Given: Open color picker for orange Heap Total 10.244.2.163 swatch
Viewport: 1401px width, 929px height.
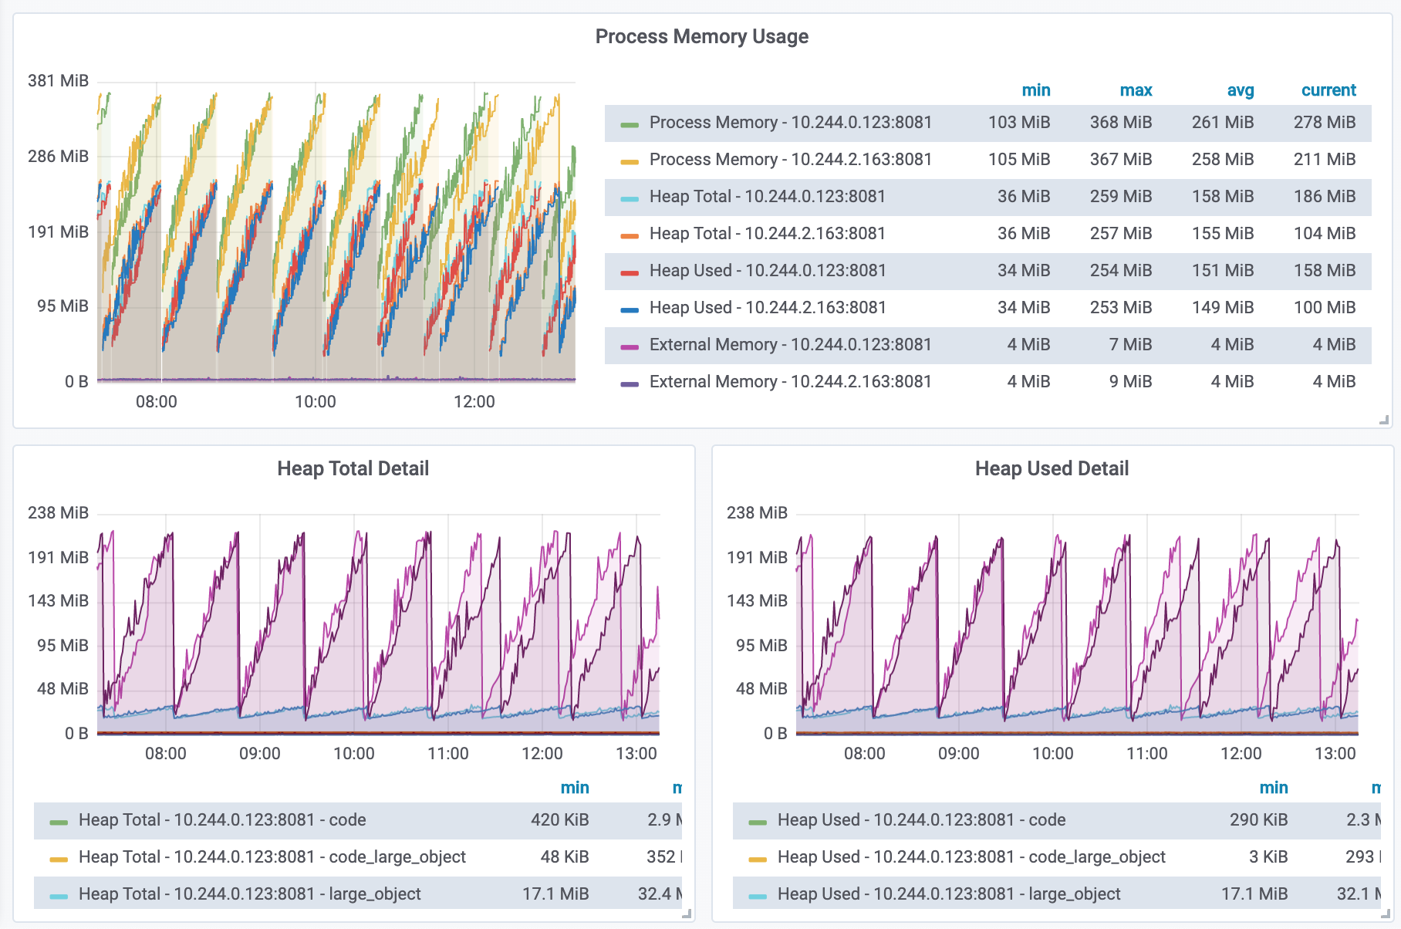Looking at the screenshot, I should click(630, 235).
